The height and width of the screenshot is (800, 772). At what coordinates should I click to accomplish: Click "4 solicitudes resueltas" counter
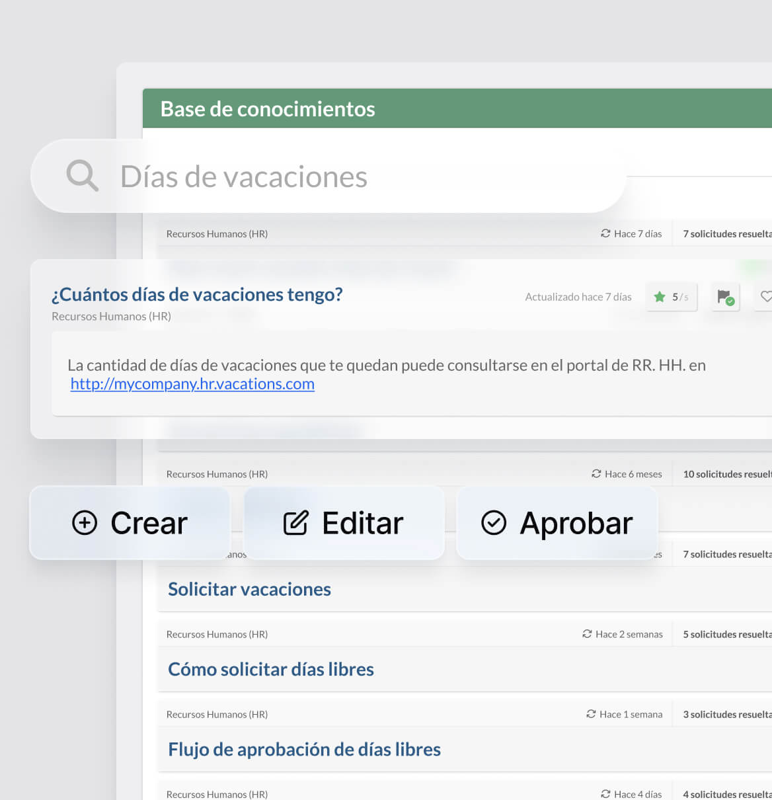click(x=727, y=794)
